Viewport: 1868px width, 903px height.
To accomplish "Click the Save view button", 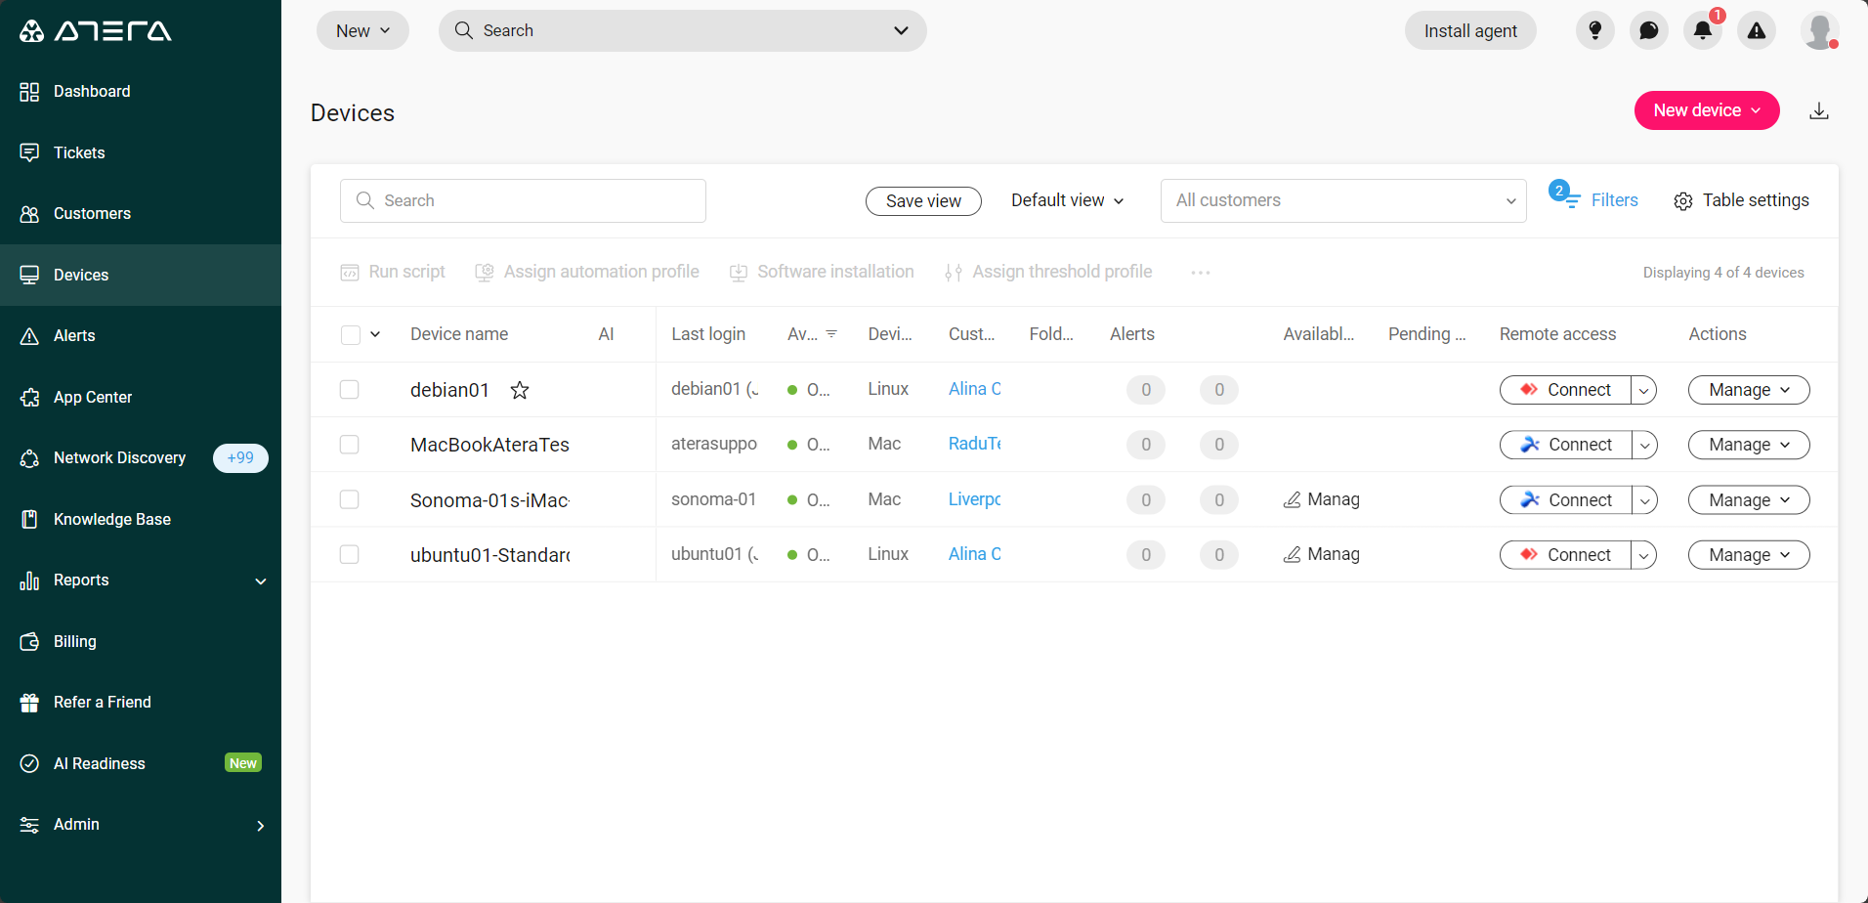I will 923,201.
